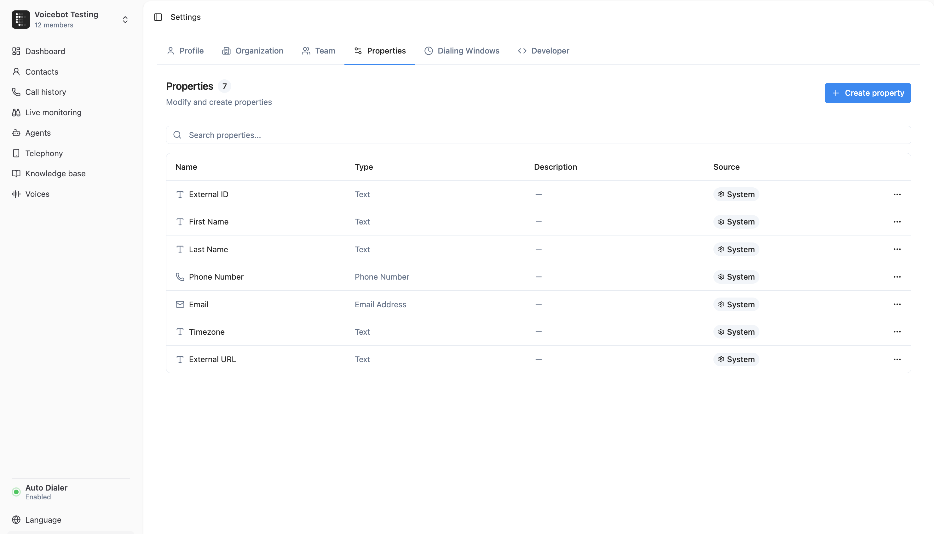Open the Voices section

(37, 194)
